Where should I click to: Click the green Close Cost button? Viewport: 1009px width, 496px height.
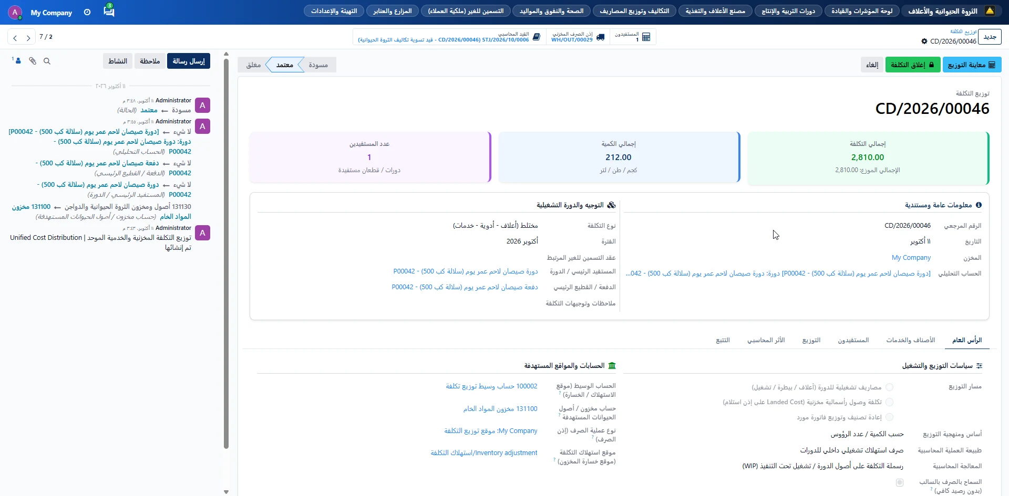pos(912,65)
